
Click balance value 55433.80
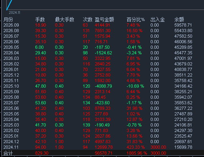[x=183, y=31]
